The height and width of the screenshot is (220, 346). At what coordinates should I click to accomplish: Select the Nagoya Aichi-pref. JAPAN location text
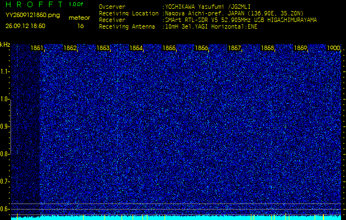coord(234,13)
